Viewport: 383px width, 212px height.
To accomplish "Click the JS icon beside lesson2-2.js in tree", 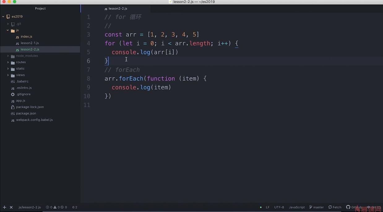I will 17,50.
